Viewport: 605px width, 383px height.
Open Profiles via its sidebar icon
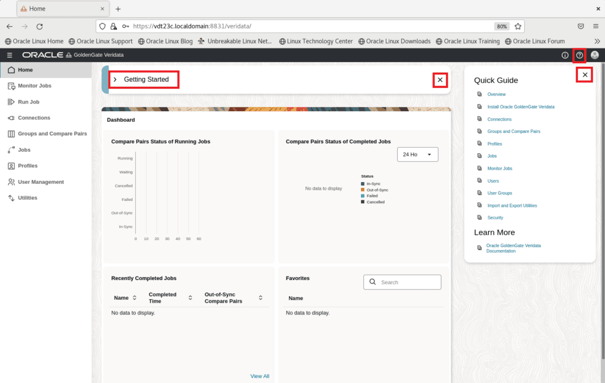pos(9,165)
